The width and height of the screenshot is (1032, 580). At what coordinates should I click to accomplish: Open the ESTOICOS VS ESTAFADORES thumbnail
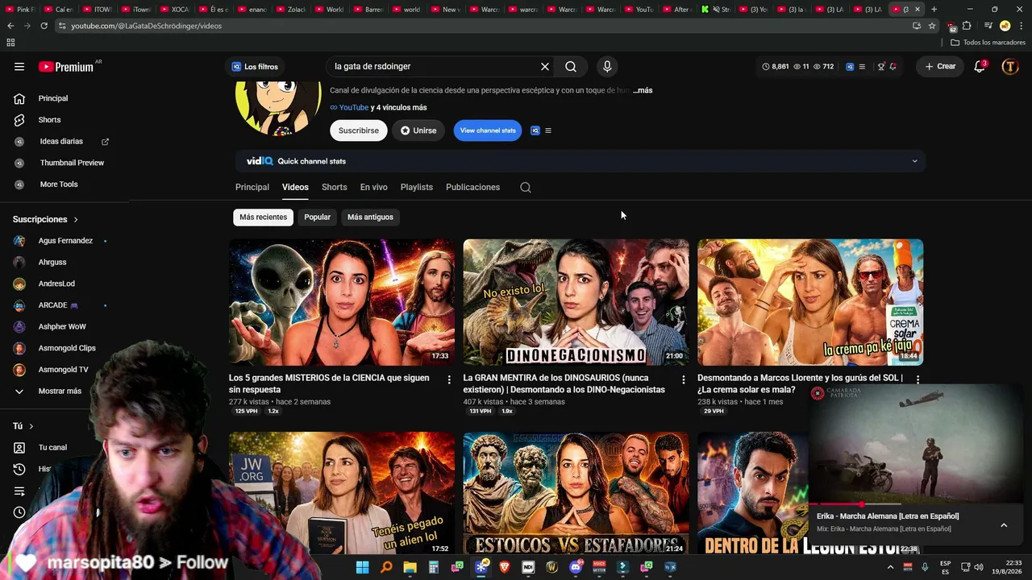pyautogui.click(x=576, y=493)
